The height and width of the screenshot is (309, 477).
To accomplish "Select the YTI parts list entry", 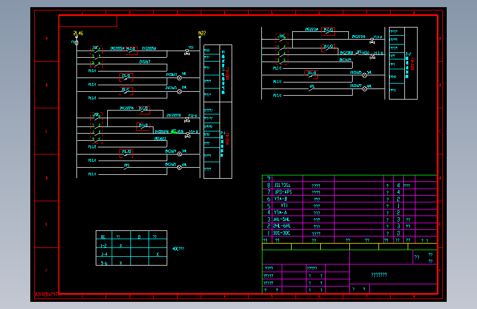I will (x=284, y=206).
